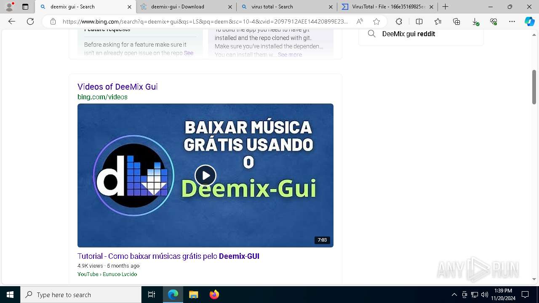Switch to deemix-gui - Download tab

point(186,7)
